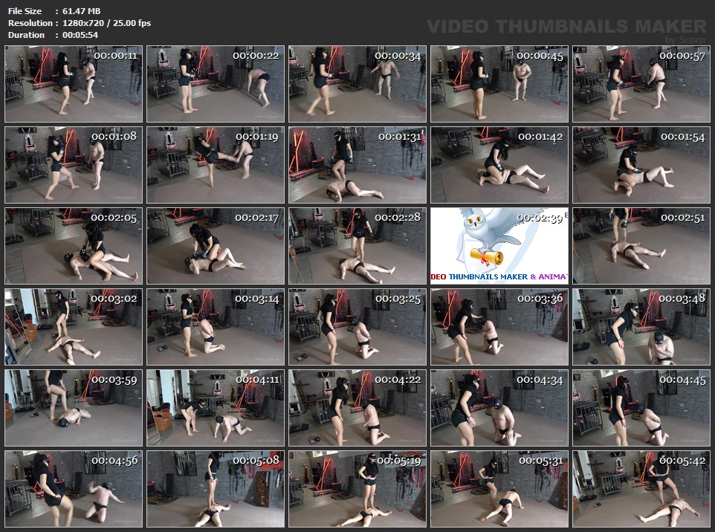Open the thumbnail stamped 00:02:51
Viewport: 715px width, 532px height.
point(641,246)
